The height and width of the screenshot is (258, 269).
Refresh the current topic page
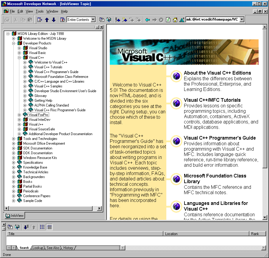168,20
